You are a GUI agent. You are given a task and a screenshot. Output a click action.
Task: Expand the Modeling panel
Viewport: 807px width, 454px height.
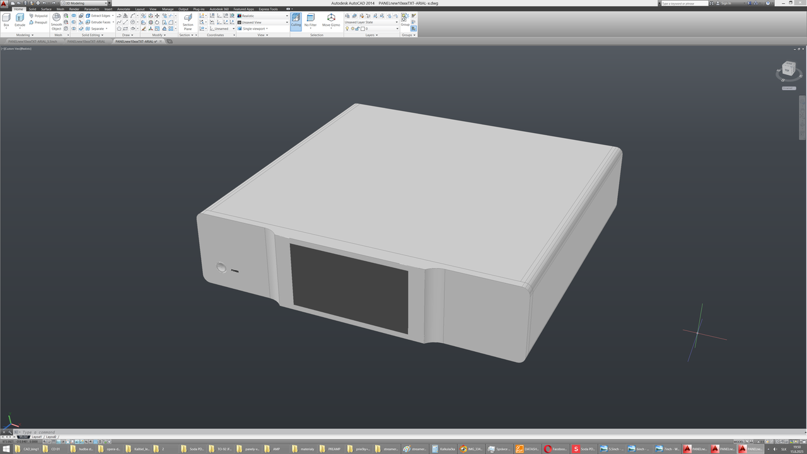pyautogui.click(x=25, y=35)
